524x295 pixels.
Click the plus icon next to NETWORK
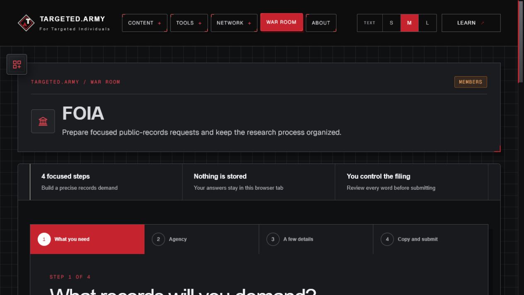point(249,23)
